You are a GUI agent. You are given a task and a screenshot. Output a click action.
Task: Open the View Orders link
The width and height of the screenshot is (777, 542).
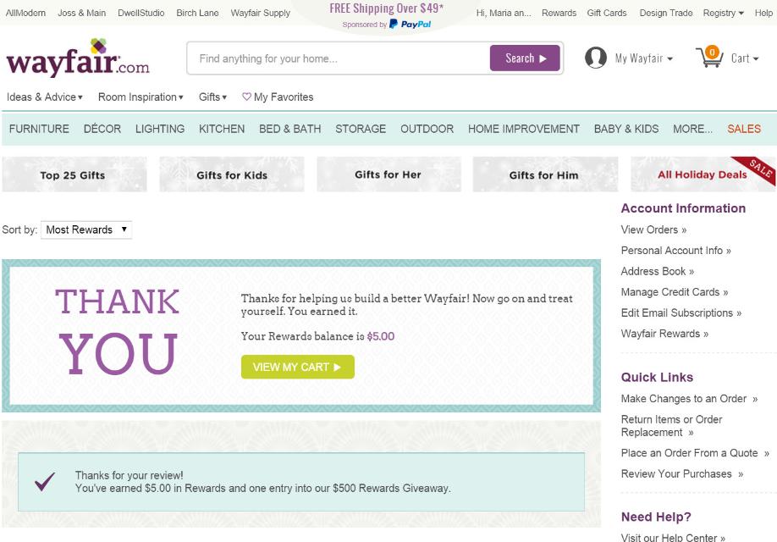pyautogui.click(x=653, y=230)
